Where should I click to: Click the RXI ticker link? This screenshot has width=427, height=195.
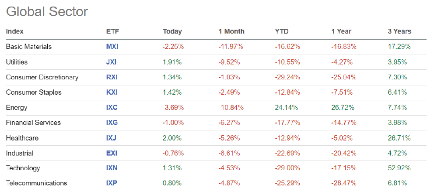coord(112,77)
